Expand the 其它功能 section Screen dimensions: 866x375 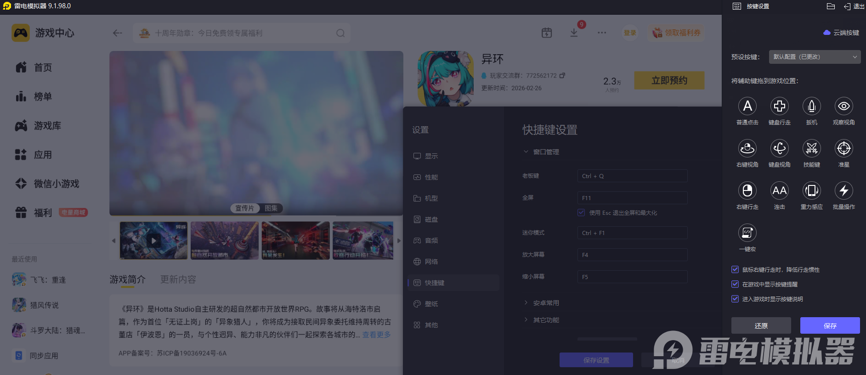coord(542,320)
